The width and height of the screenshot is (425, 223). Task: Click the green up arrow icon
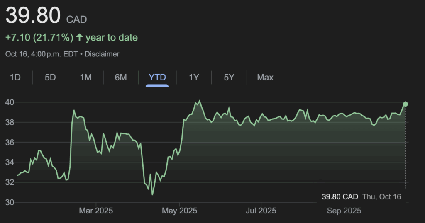click(78, 38)
